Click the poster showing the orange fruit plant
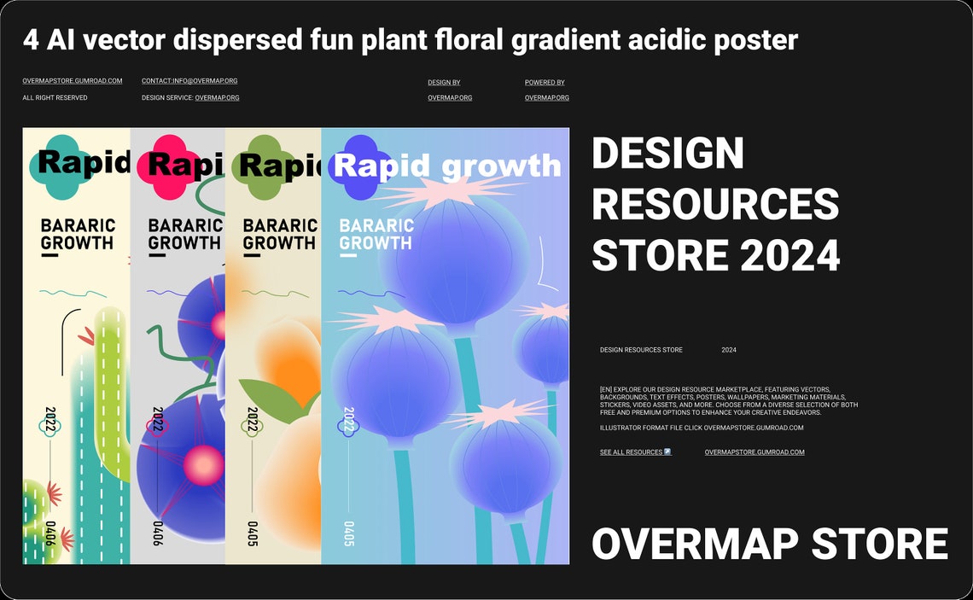The height and width of the screenshot is (600, 973). coord(282,367)
